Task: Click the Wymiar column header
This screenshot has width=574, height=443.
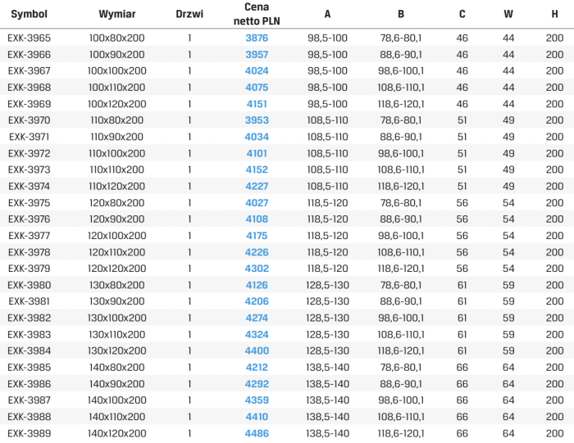Action: tap(117, 14)
